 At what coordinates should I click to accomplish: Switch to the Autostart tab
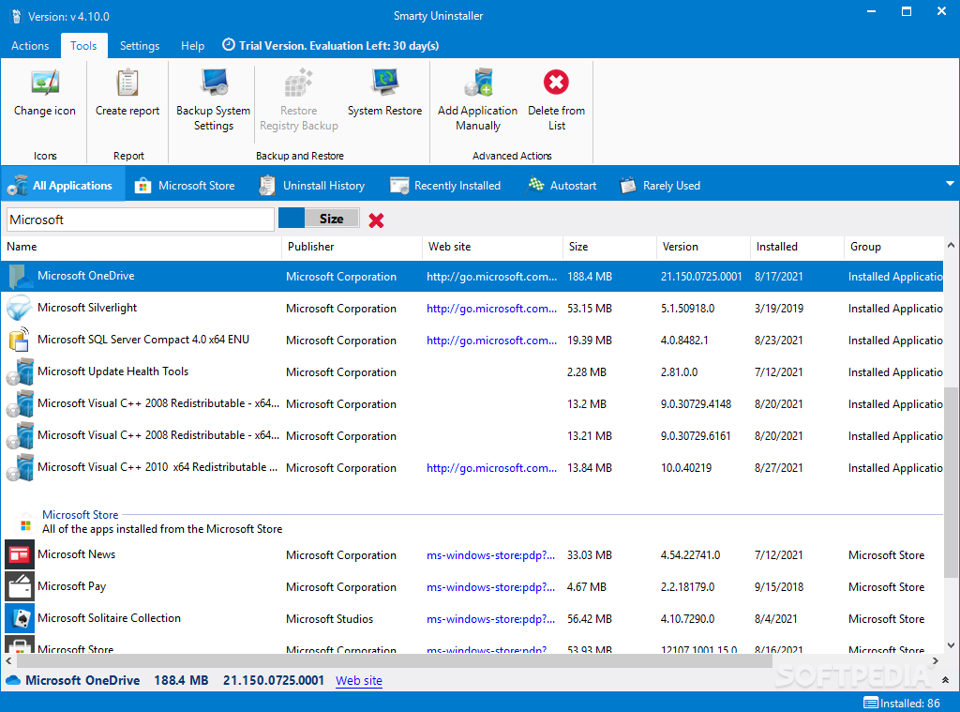point(562,186)
